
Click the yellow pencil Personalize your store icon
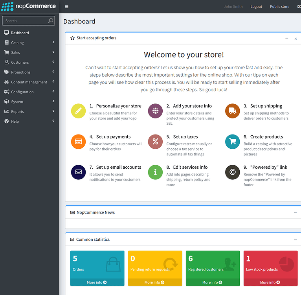[78, 111]
